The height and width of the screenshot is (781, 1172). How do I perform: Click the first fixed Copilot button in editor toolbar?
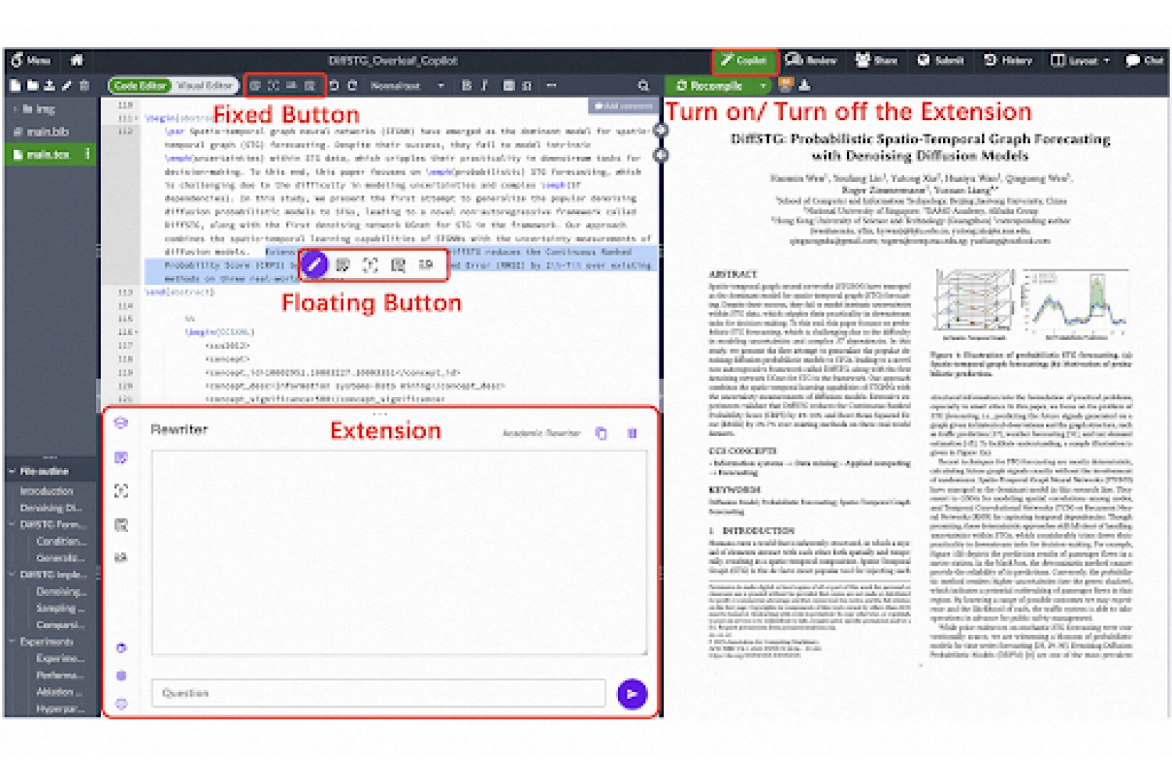255,85
